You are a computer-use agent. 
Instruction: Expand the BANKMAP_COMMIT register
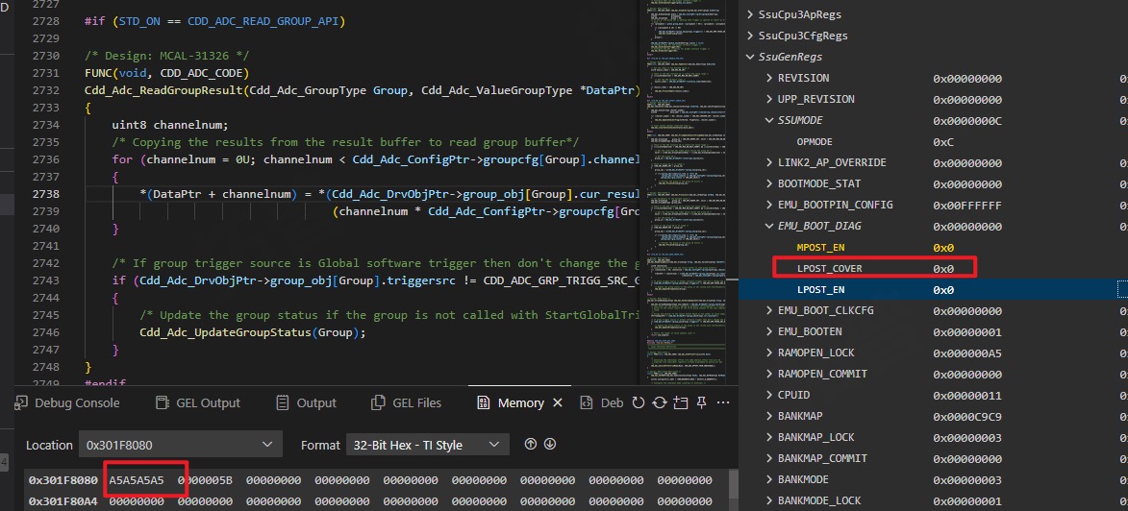(x=769, y=458)
